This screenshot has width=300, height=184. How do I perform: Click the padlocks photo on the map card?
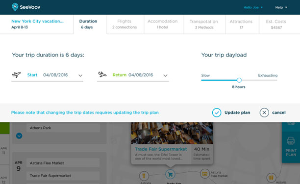coord(172,133)
